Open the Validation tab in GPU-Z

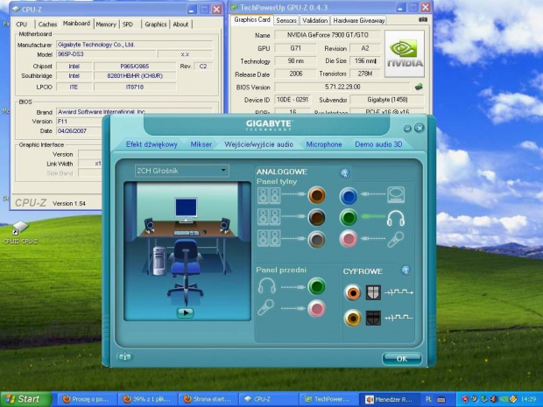(314, 20)
